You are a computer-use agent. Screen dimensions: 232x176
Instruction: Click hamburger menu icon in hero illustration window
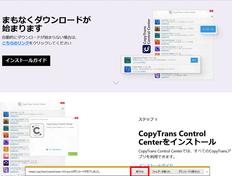(212, 16)
